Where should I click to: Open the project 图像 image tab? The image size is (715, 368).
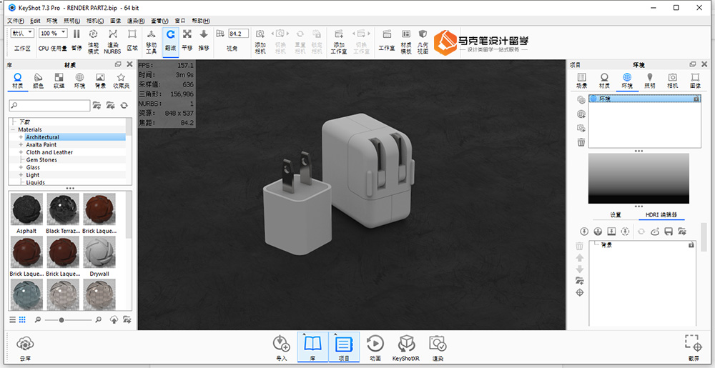[x=695, y=81]
